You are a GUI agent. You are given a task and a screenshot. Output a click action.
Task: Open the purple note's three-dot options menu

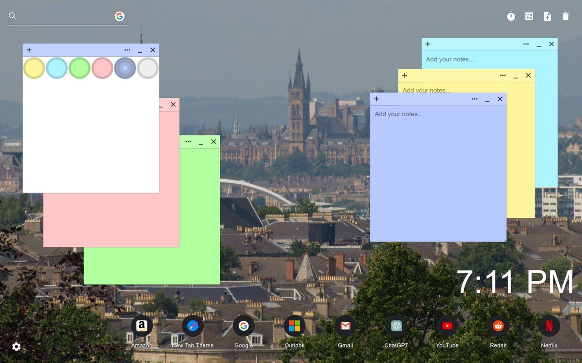[475, 99]
